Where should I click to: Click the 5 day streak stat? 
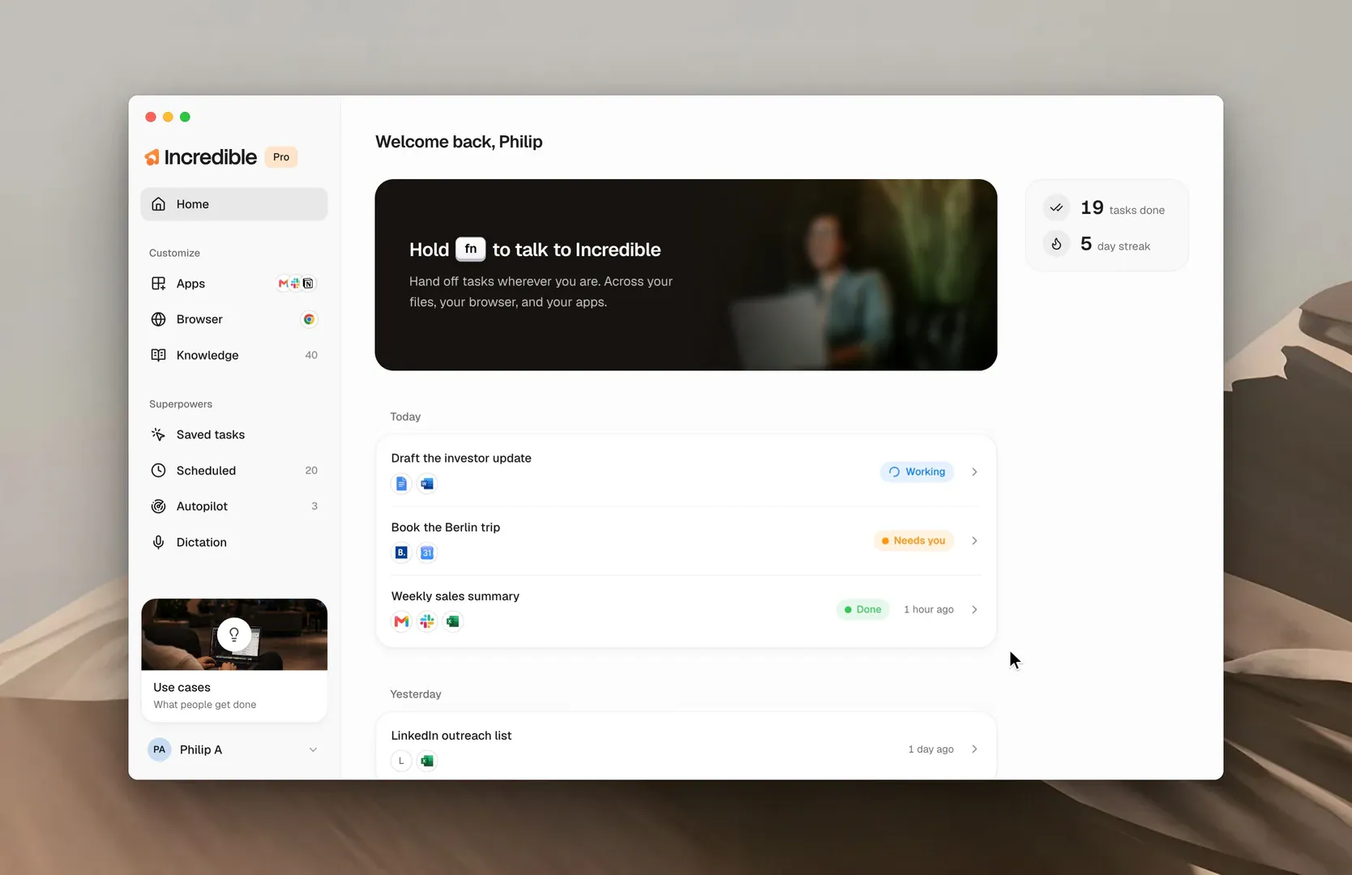(1115, 244)
